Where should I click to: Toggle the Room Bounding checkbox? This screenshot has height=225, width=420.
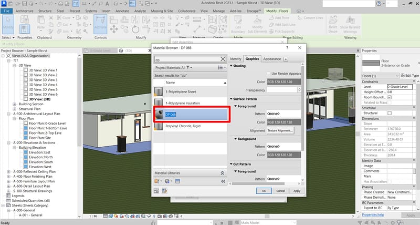click(389, 97)
